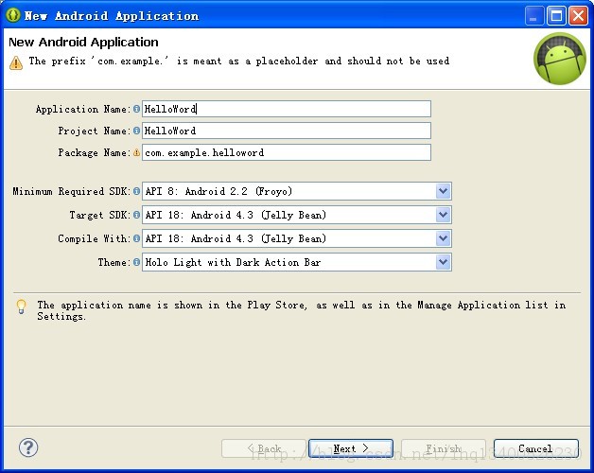
Task: Maximize the New Android Application window
Action: pyautogui.click(x=556, y=16)
